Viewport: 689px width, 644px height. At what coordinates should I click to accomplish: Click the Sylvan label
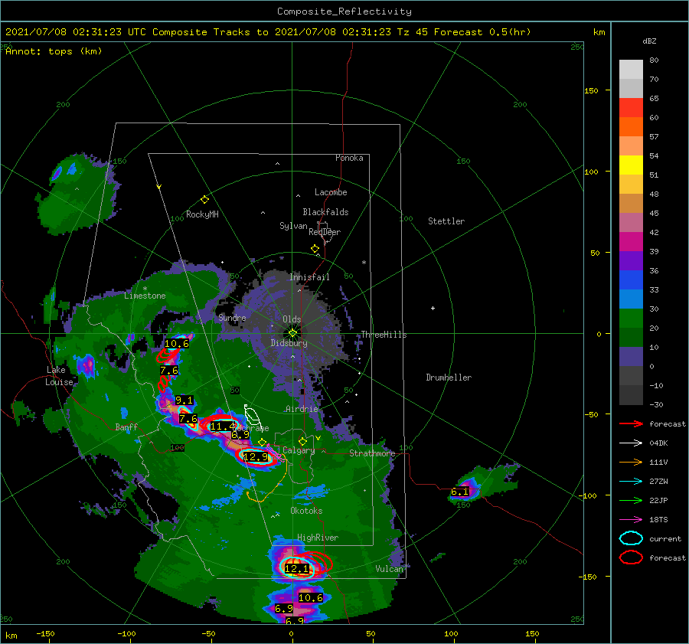click(293, 226)
